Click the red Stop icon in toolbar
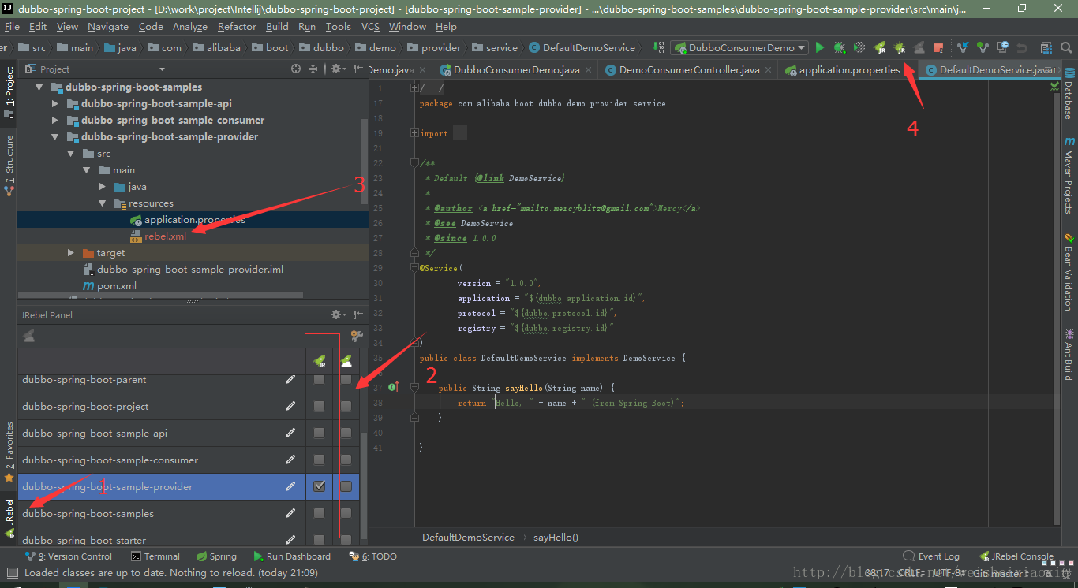 pyautogui.click(x=938, y=47)
